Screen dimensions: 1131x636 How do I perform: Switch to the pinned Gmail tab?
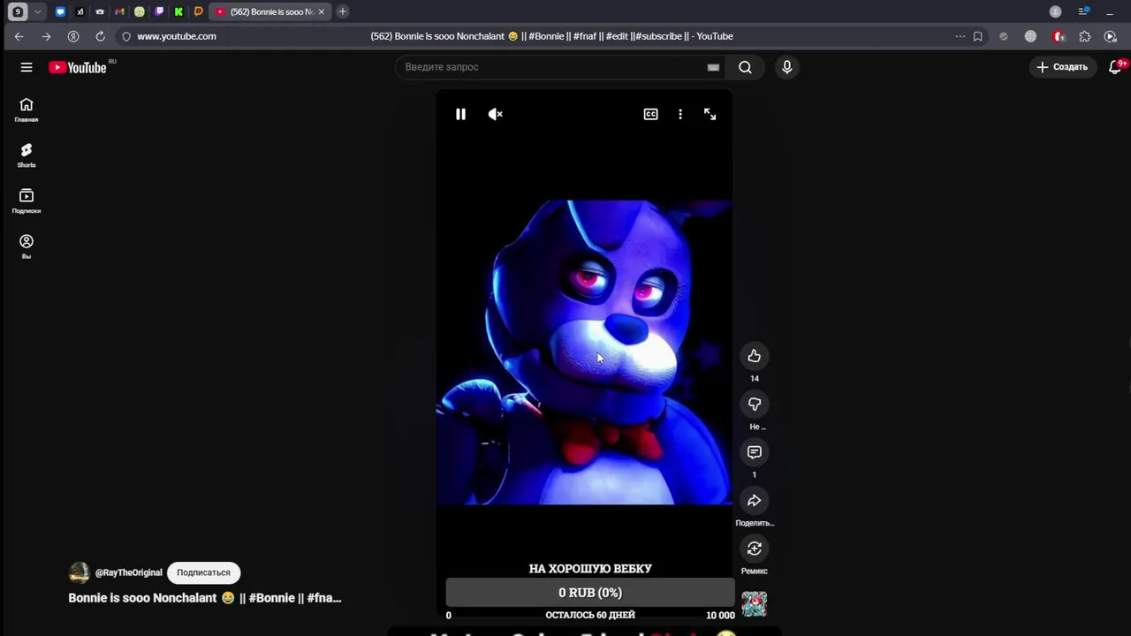(x=119, y=11)
